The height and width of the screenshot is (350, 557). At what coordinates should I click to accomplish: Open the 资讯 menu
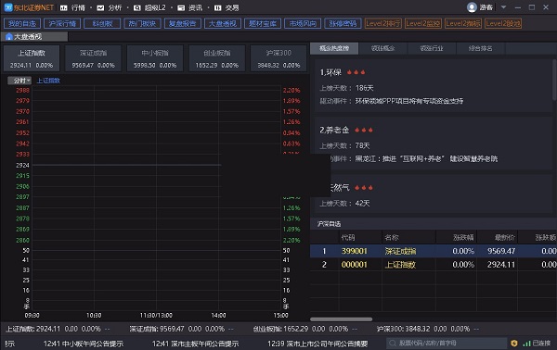point(195,7)
